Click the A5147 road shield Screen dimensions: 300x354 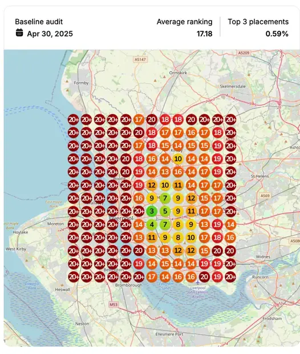click(140, 59)
